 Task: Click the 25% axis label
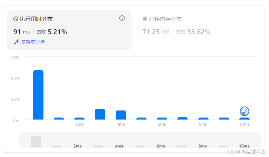click(x=15, y=99)
